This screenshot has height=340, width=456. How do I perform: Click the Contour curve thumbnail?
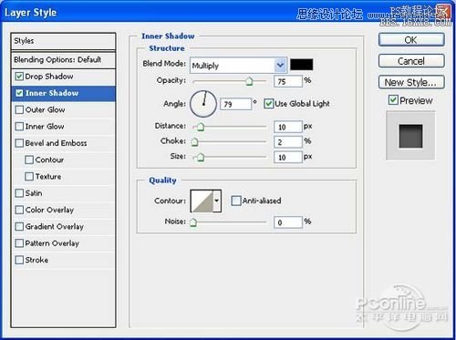click(202, 201)
